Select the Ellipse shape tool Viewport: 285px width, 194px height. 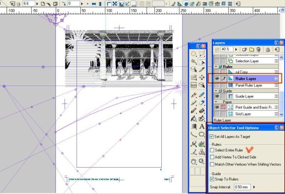pos(202,135)
